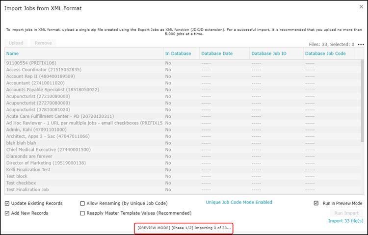
Task: Select the Accounts Payable Specialist row
Action: click(53, 90)
